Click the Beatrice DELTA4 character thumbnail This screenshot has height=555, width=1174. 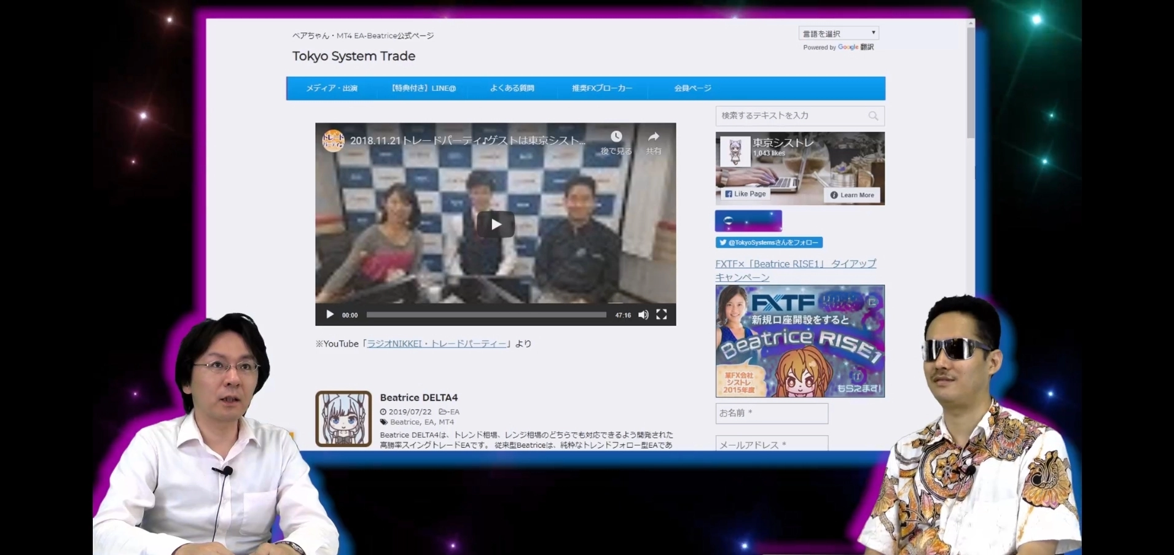click(343, 419)
